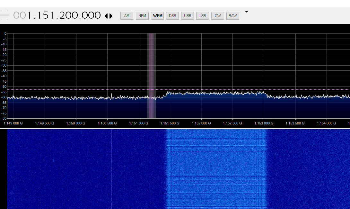This screenshot has width=350, height=209.
Task: Select RAW mode
Action: [x=232, y=16]
